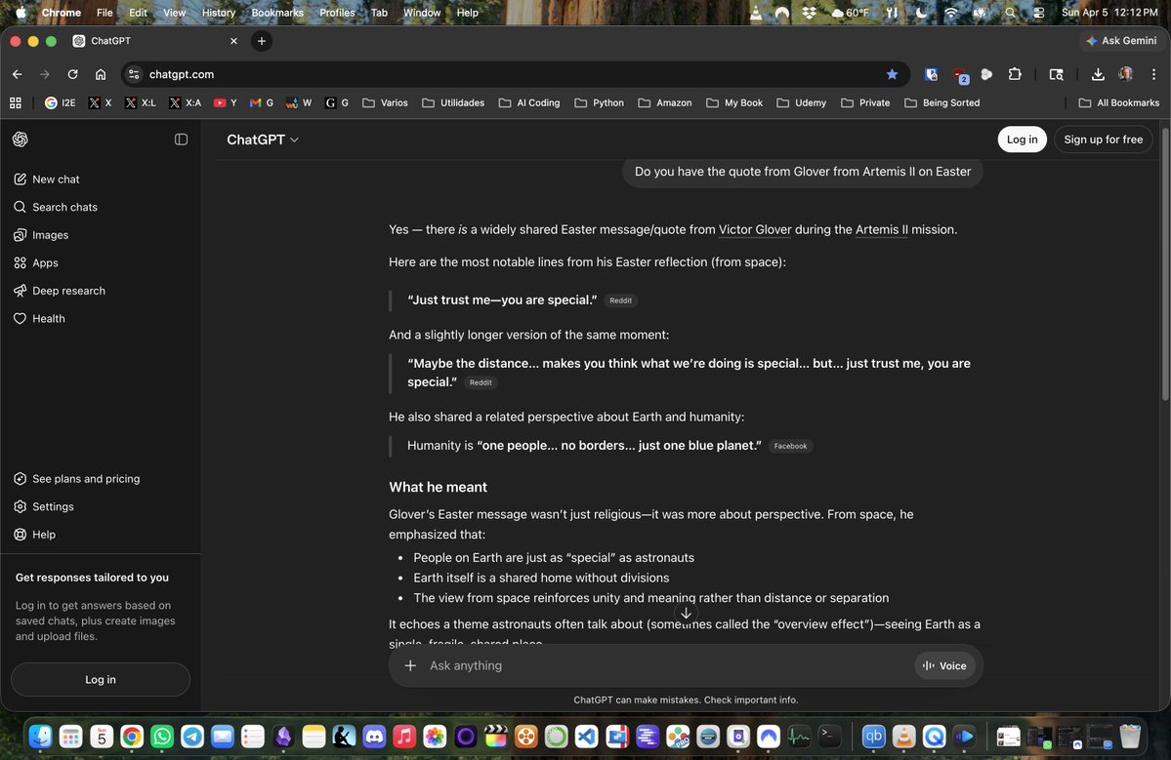This screenshot has width=1171, height=760.
Task: Open Chrome downloads icon
Action: 1098,74
